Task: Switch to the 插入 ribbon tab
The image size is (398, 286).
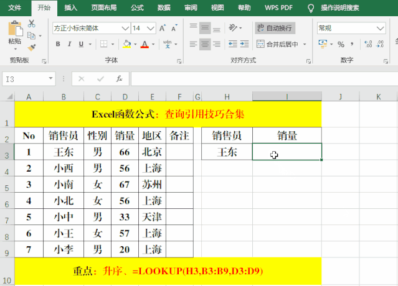Action: (x=71, y=7)
